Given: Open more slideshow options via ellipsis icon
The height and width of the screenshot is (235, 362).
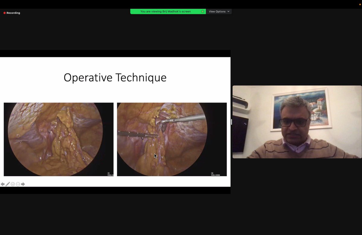Looking at the screenshot, I should [17, 184].
